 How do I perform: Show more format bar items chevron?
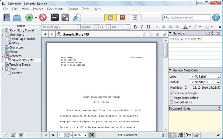(220, 27)
